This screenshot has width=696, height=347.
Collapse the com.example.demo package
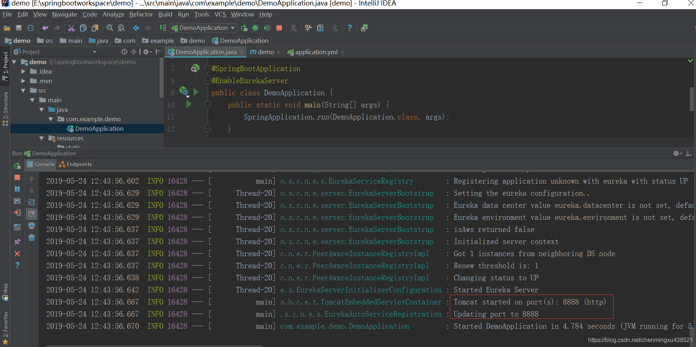point(51,119)
